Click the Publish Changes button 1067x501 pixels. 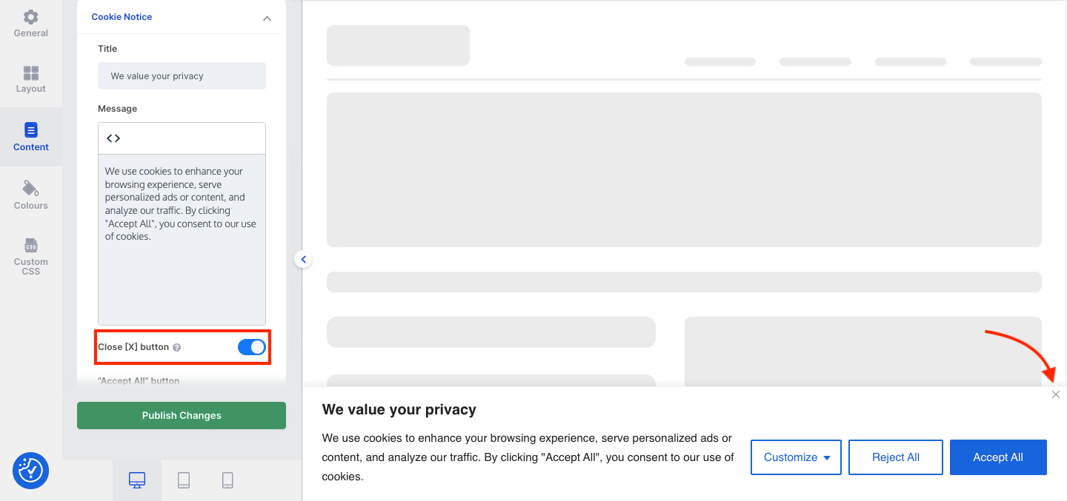coord(182,415)
